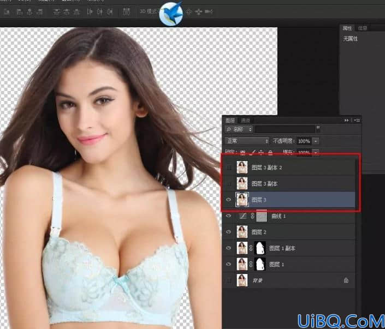Click lock image pixels brush icon
Screen dimensions: 385x329
pyautogui.click(x=252, y=153)
